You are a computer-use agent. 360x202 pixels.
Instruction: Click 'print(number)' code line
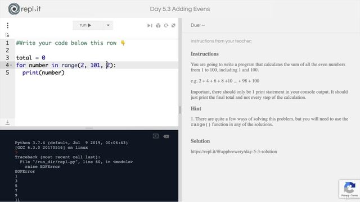pyautogui.click(x=43, y=73)
